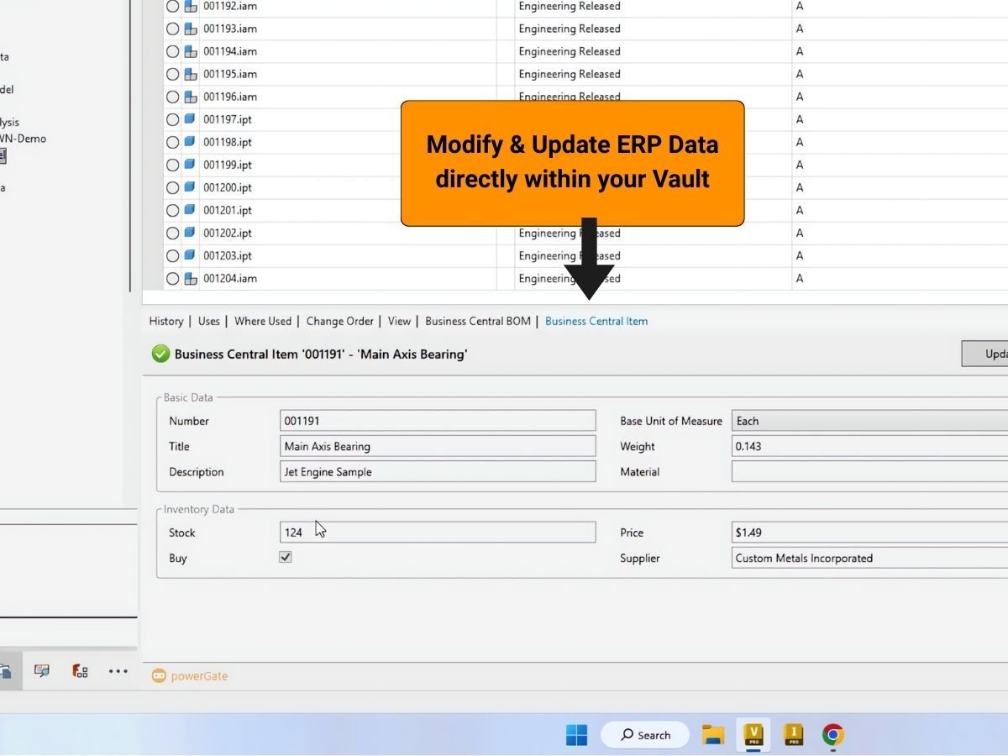Click the part file icon for 001203.ipt
1008x756 pixels.
(191, 255)
